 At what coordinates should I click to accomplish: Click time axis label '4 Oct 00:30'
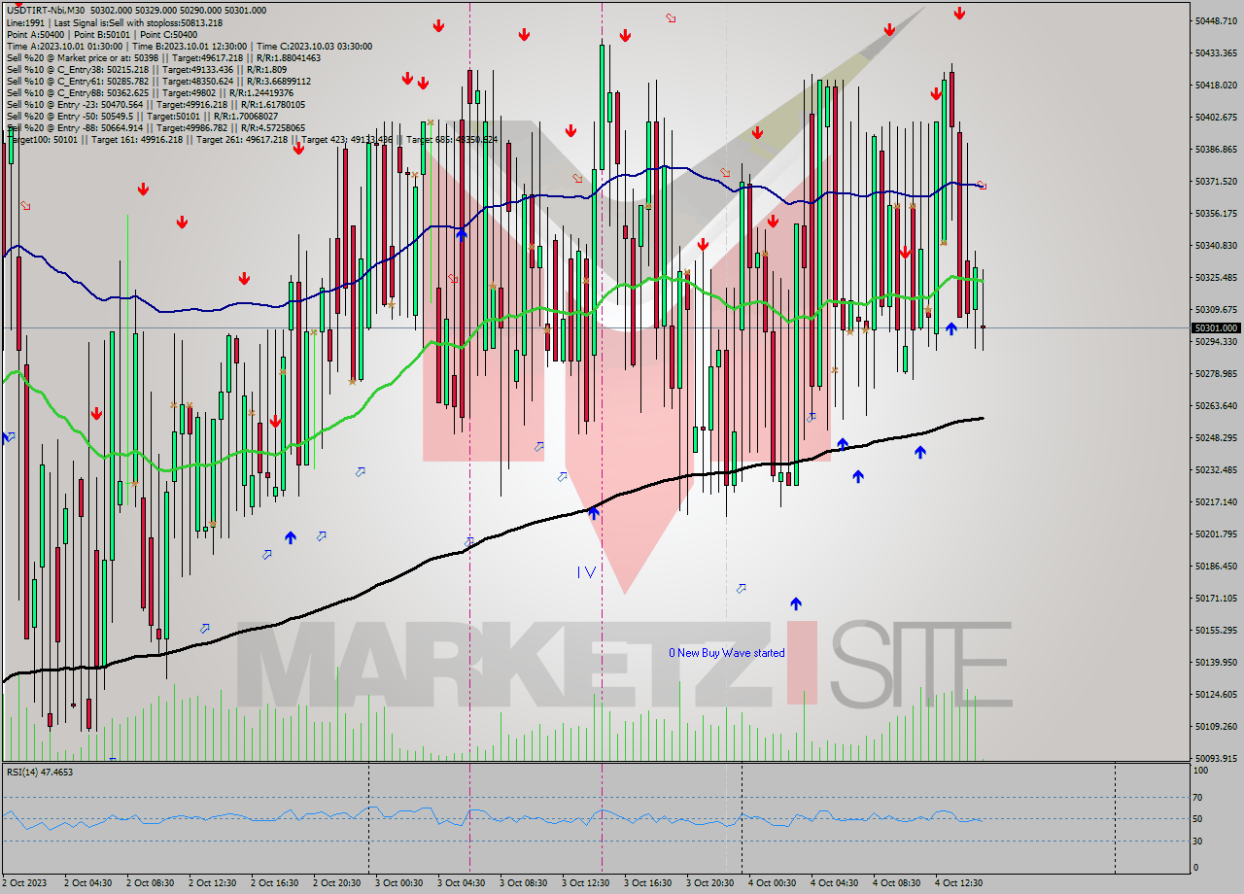772,883
